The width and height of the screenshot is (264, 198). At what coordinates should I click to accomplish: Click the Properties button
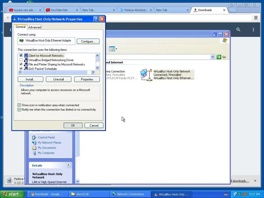[x=87, y=79]
